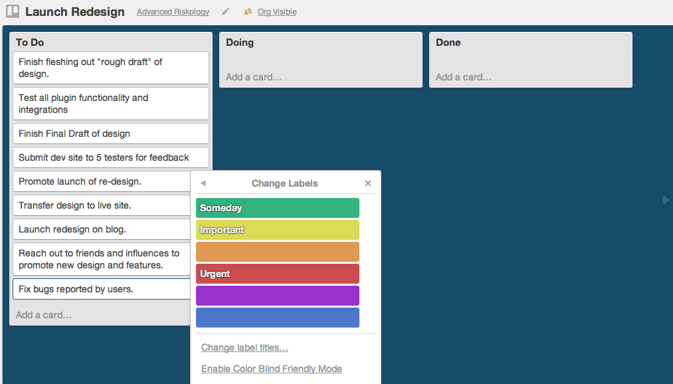The height and width of the screenshot is (384, 673).
Task: Click the Org Visible people icon
Action: click(248, 12)
